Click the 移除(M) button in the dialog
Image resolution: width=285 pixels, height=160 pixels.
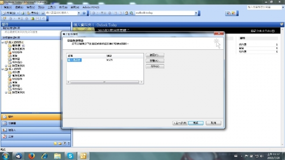coord(155,66)
